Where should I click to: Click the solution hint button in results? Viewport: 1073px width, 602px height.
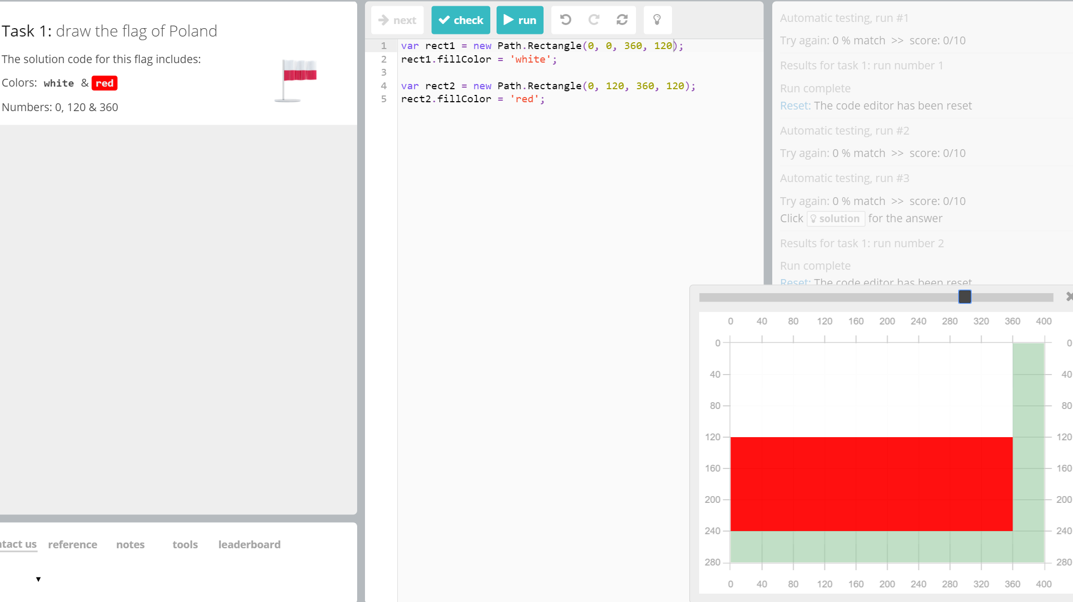tap(835, 219)
